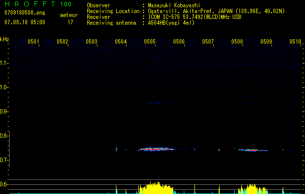Click the antenna A504HB(yagi 4el) text
Viewport: 305px width, 194px height.
point(171,23)
